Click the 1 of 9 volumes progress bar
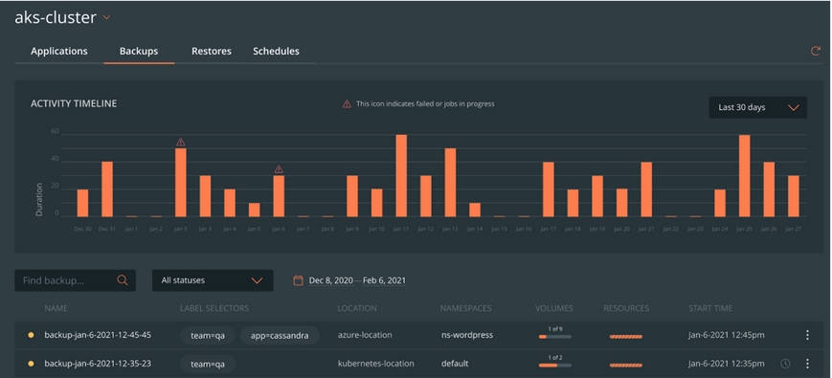 (x=555, y=337)
